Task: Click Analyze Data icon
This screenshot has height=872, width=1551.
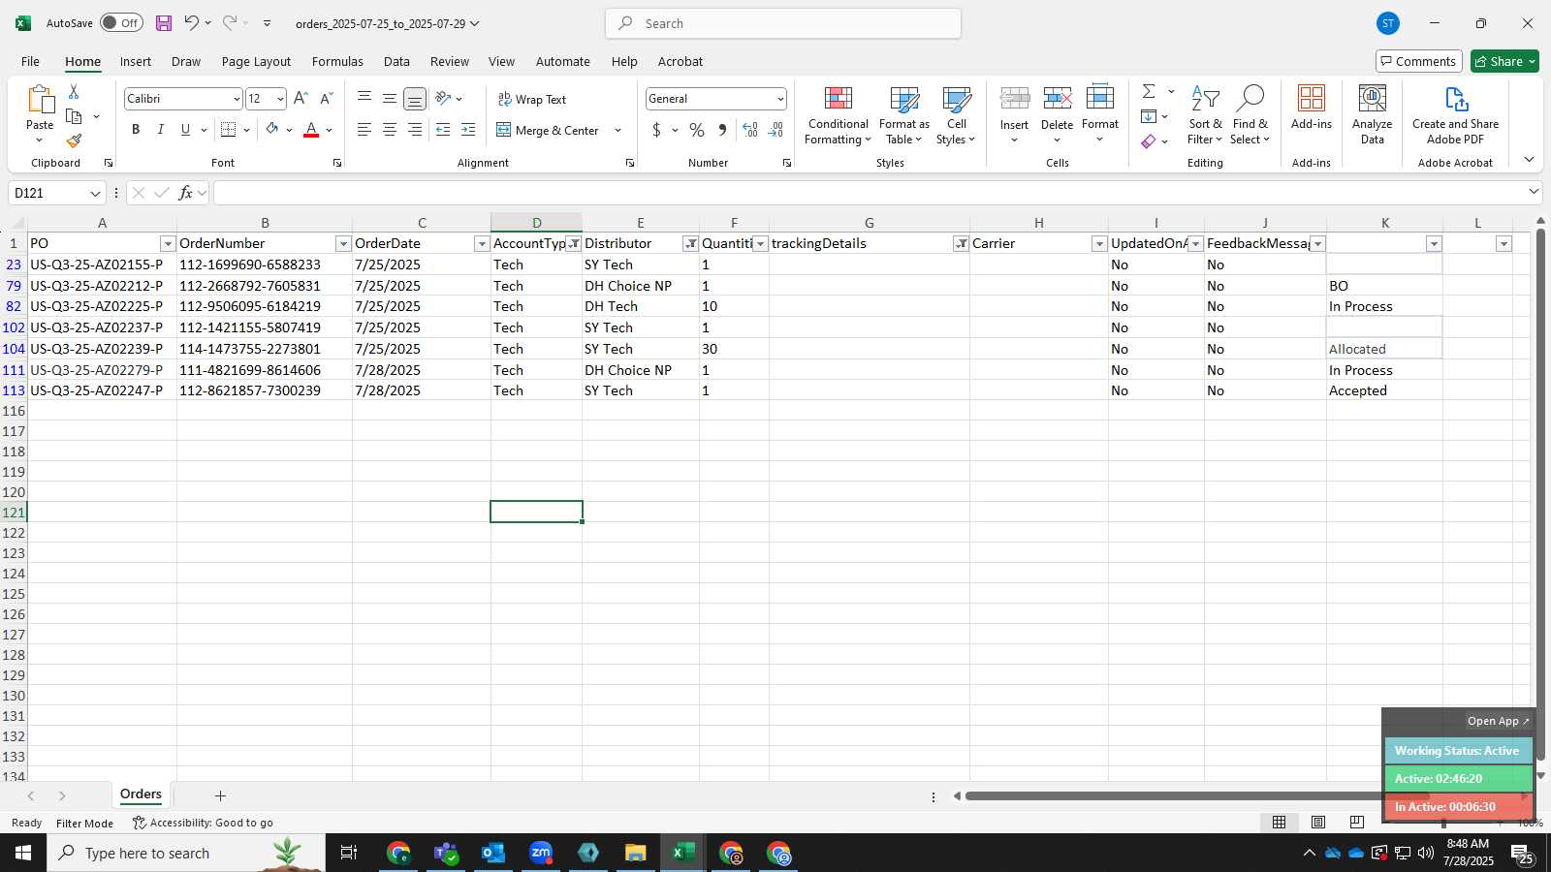Action: pos(1372,115)
